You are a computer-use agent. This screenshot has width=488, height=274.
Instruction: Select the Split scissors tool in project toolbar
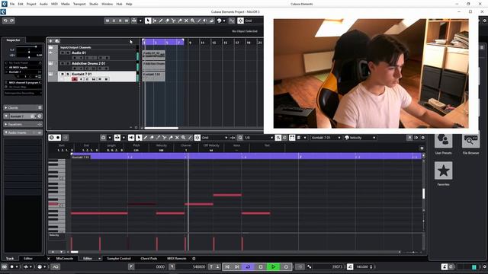pyautogui.click(x=174, y=21)
